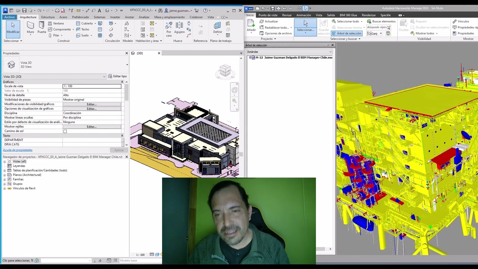Switch to the Anotar tab
The height and width of the screenshot is (269, 478).
[129, 17]
